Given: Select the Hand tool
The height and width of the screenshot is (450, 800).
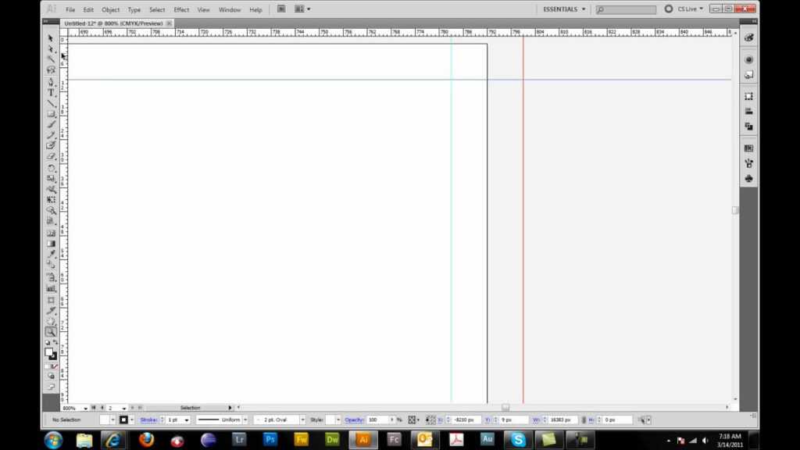Looking at the screenshot, I should point(52,320).
